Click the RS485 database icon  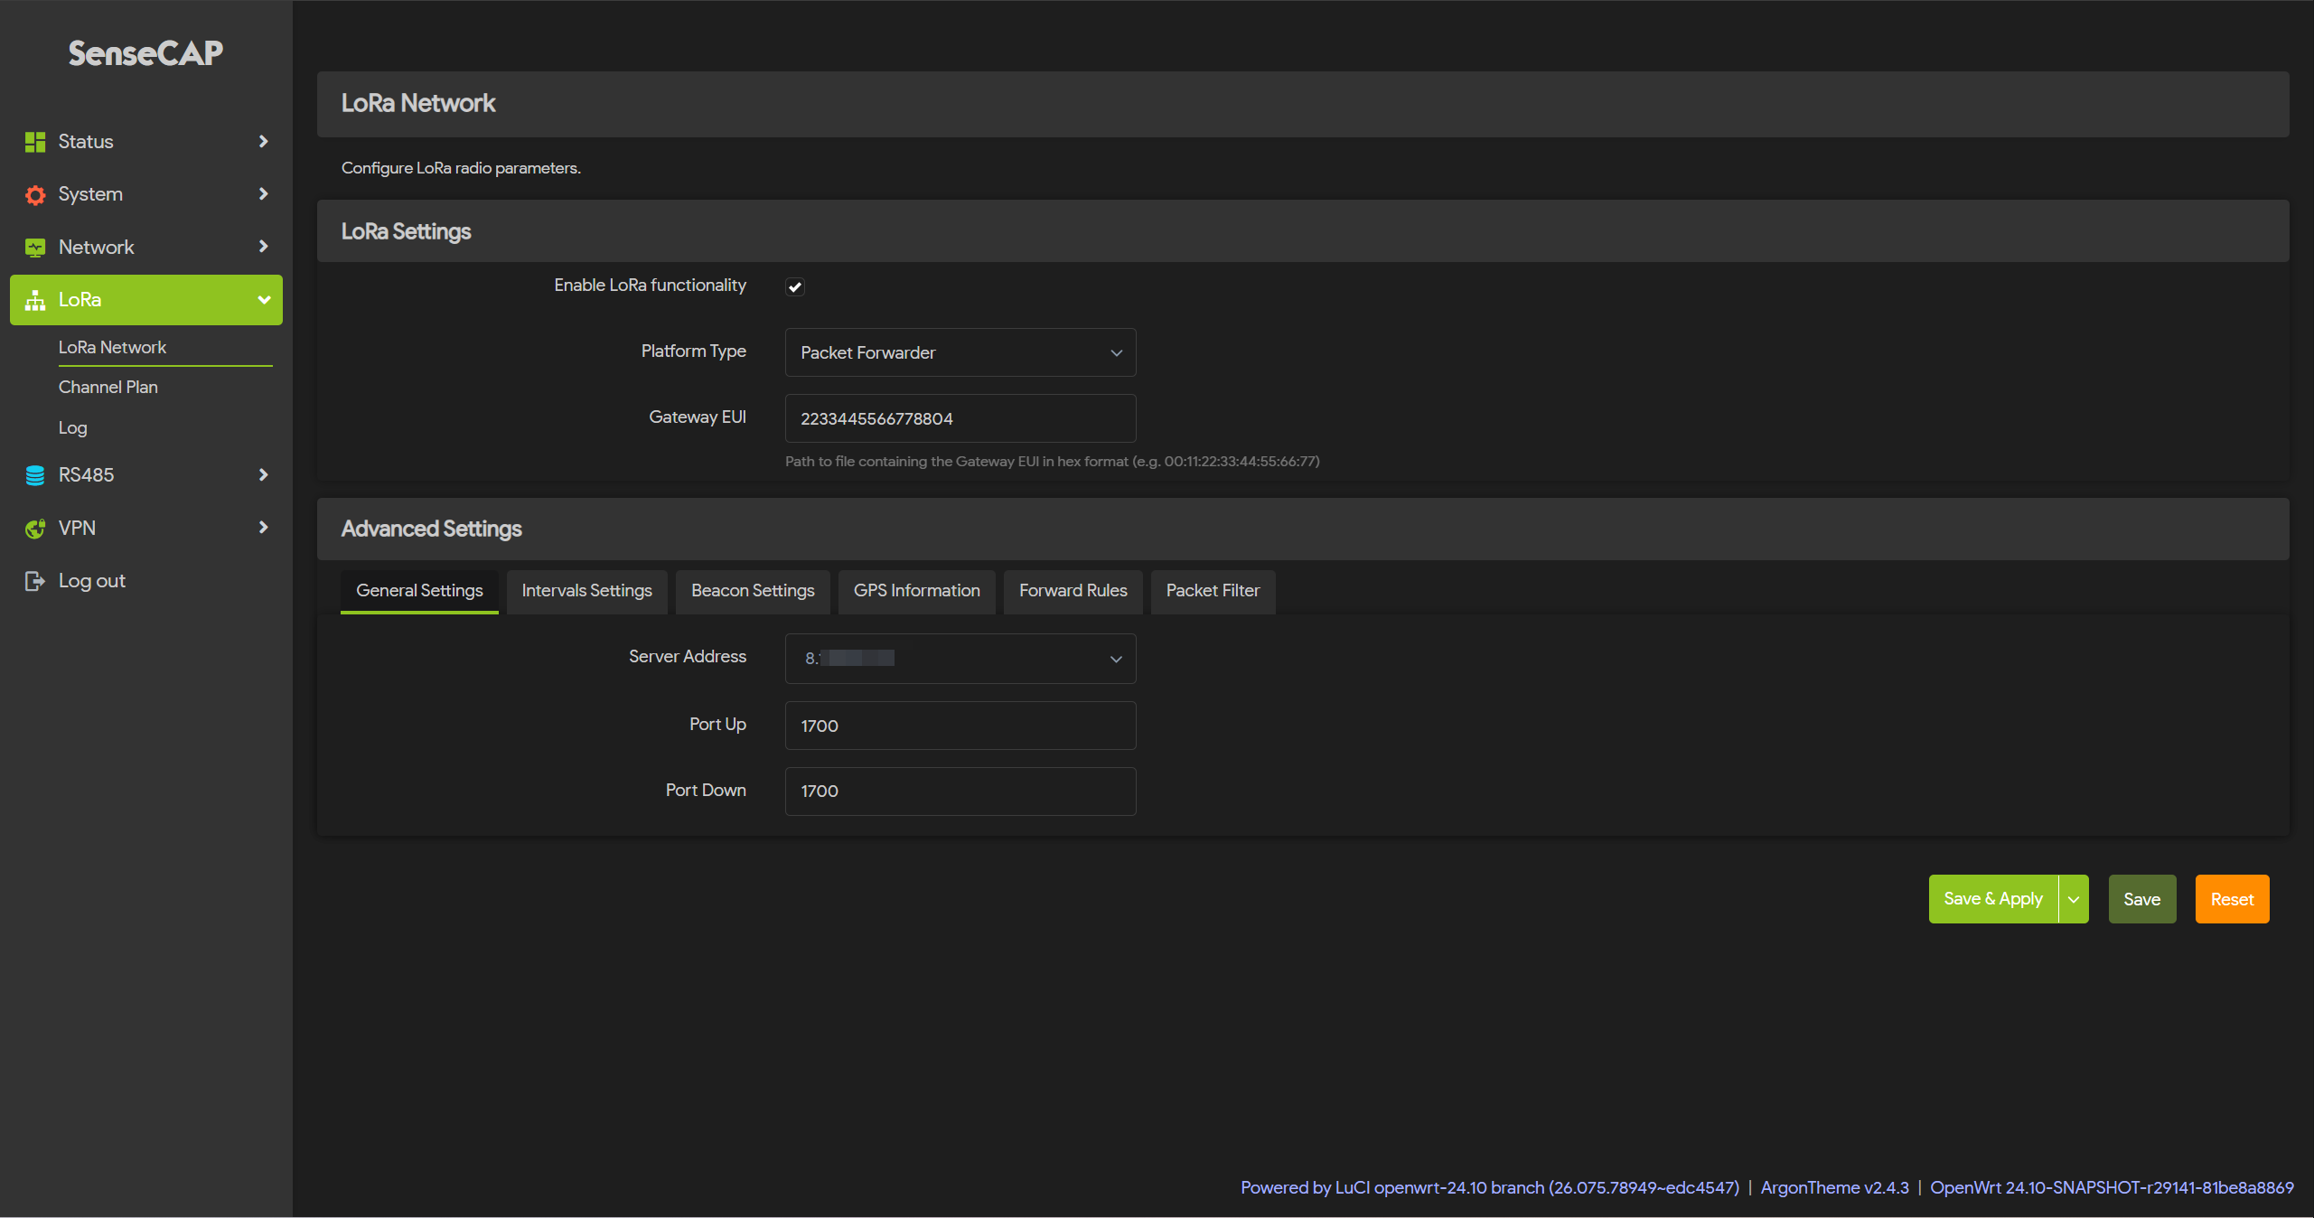pyautogui.click(x=35, y=475)
